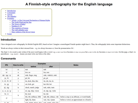138x103 pixels.
Task: Click the 'sink, finger, sing' cell
Action: [33, 75]
